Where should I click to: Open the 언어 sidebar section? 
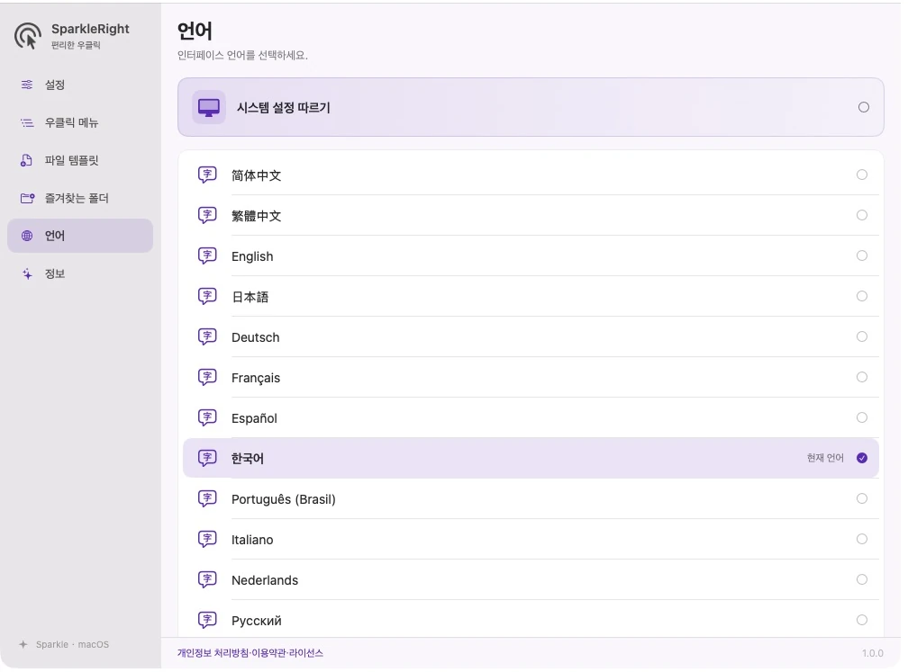[x=80, y=236]
